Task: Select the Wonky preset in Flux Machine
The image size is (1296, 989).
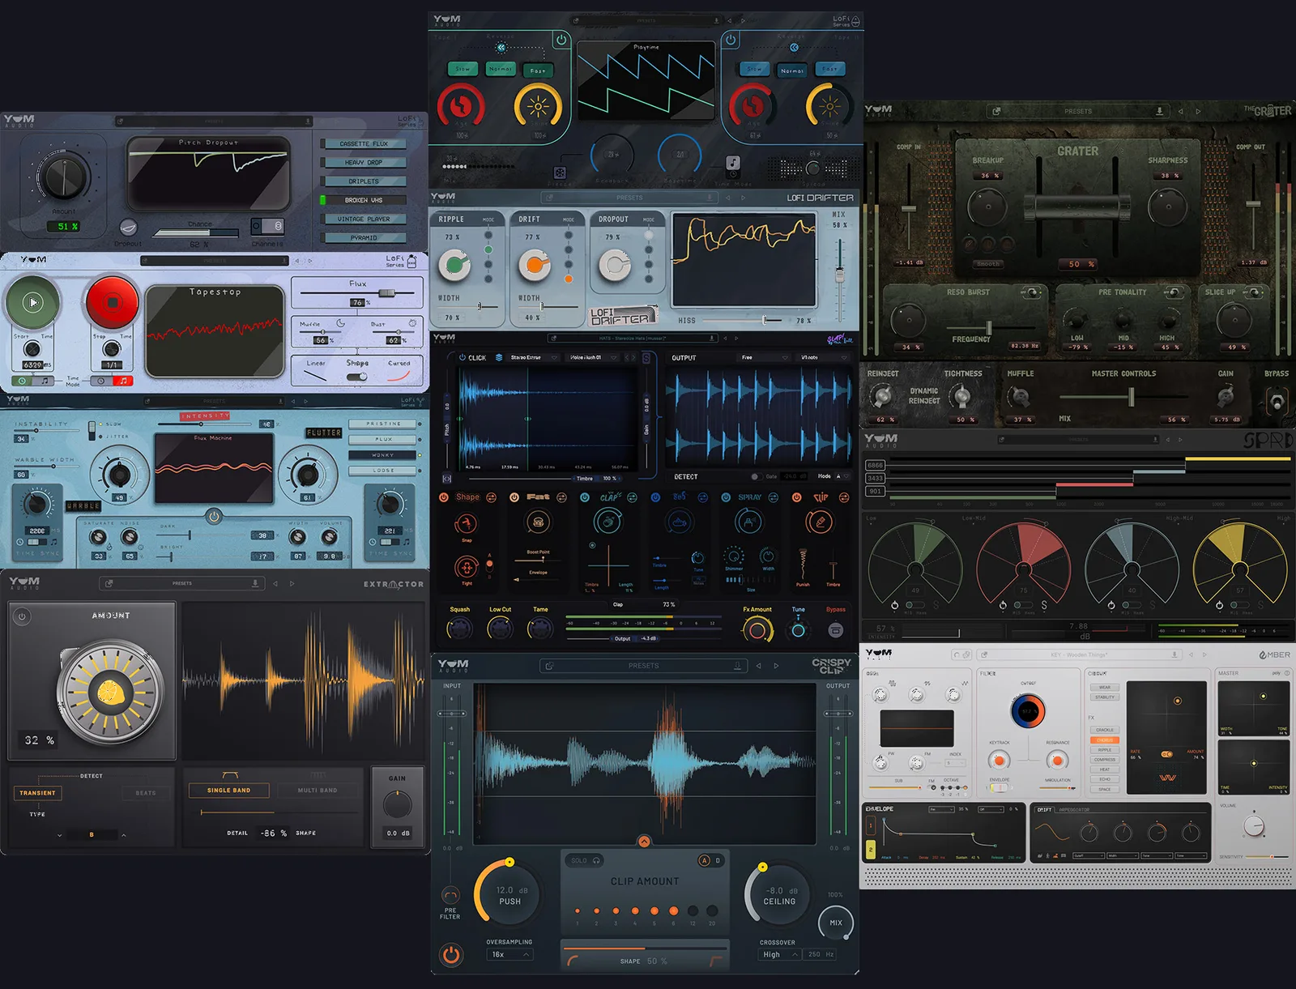Action: pyautogui.click(x=383, y=455)
